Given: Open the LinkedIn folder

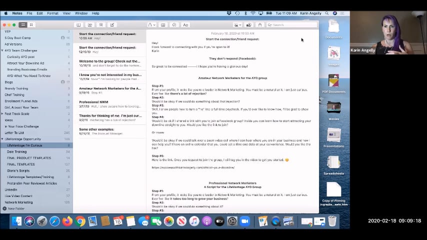Looking at the screenshot, I should pos(36,189).
